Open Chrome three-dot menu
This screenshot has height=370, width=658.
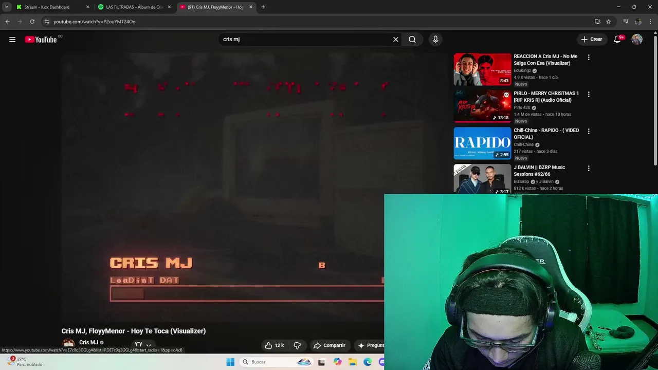651,22
